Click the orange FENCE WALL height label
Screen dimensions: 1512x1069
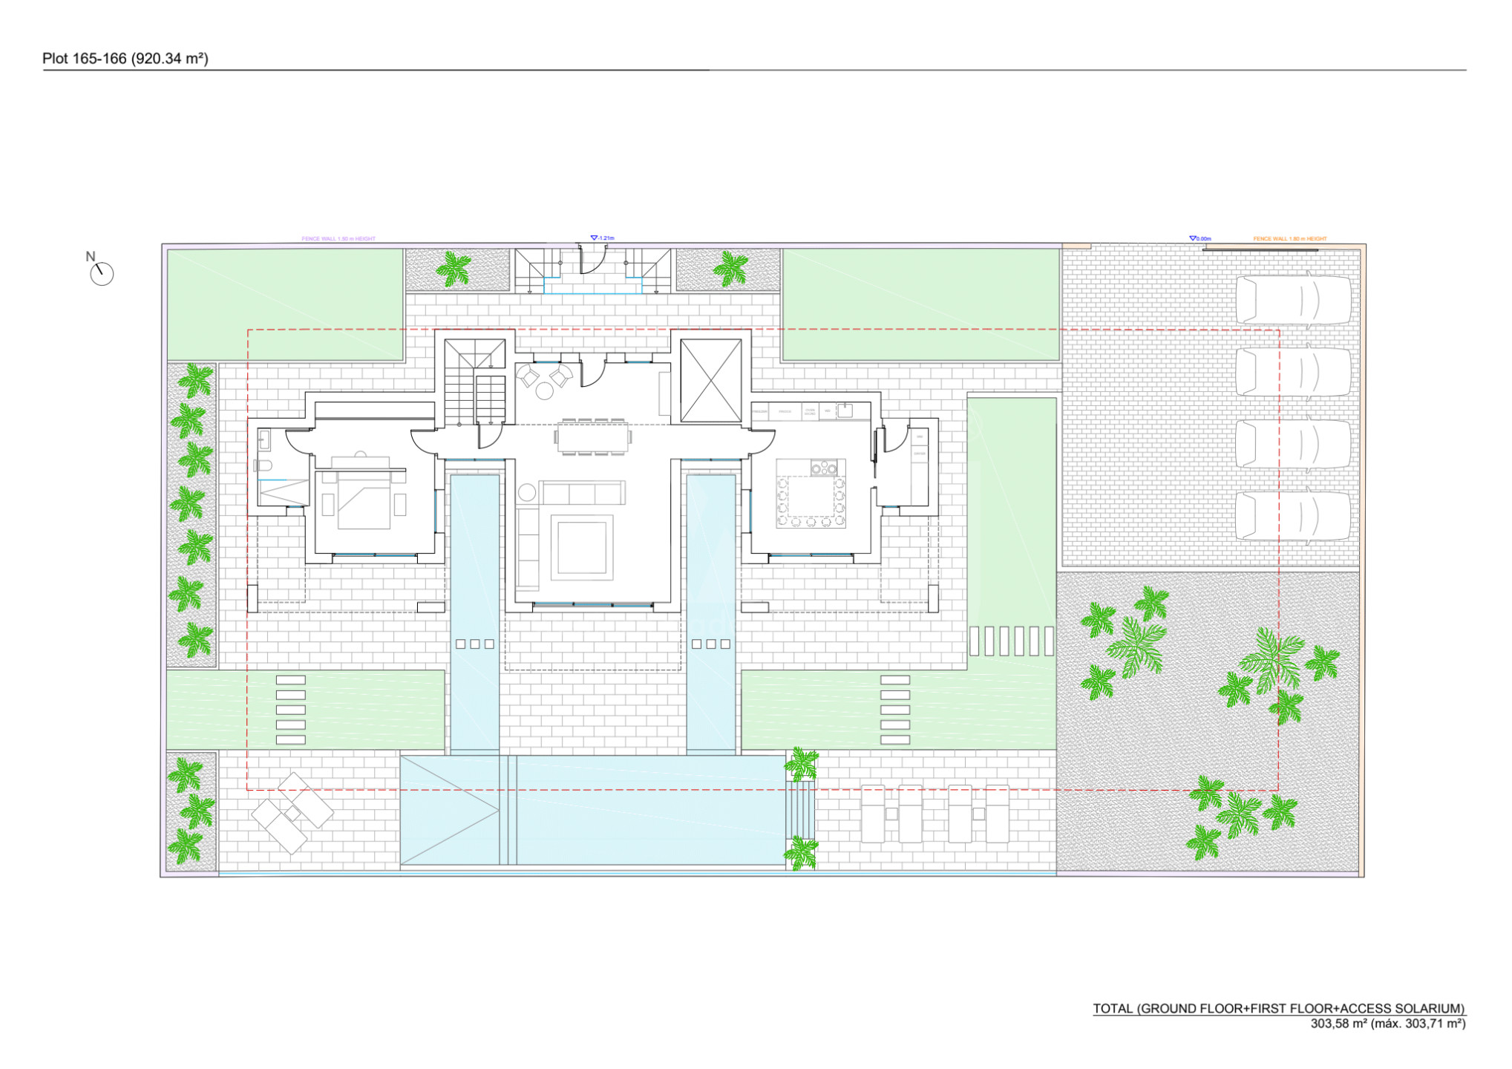coord(1290,238)
